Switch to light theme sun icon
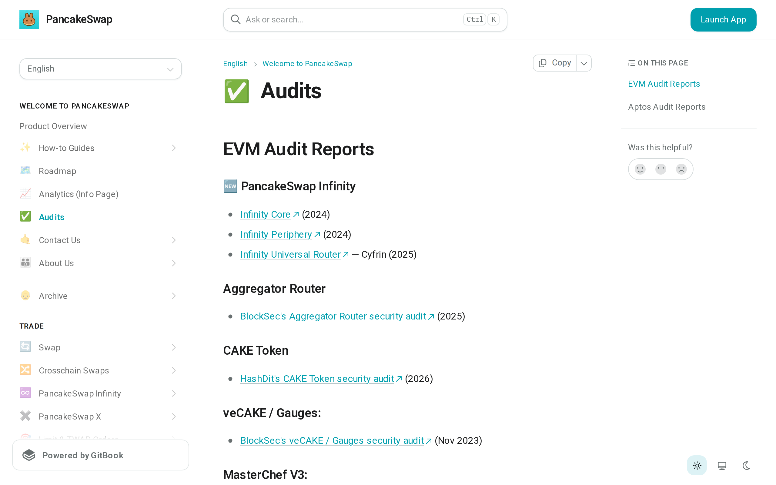Screen dimensions: 776x485 697,465
